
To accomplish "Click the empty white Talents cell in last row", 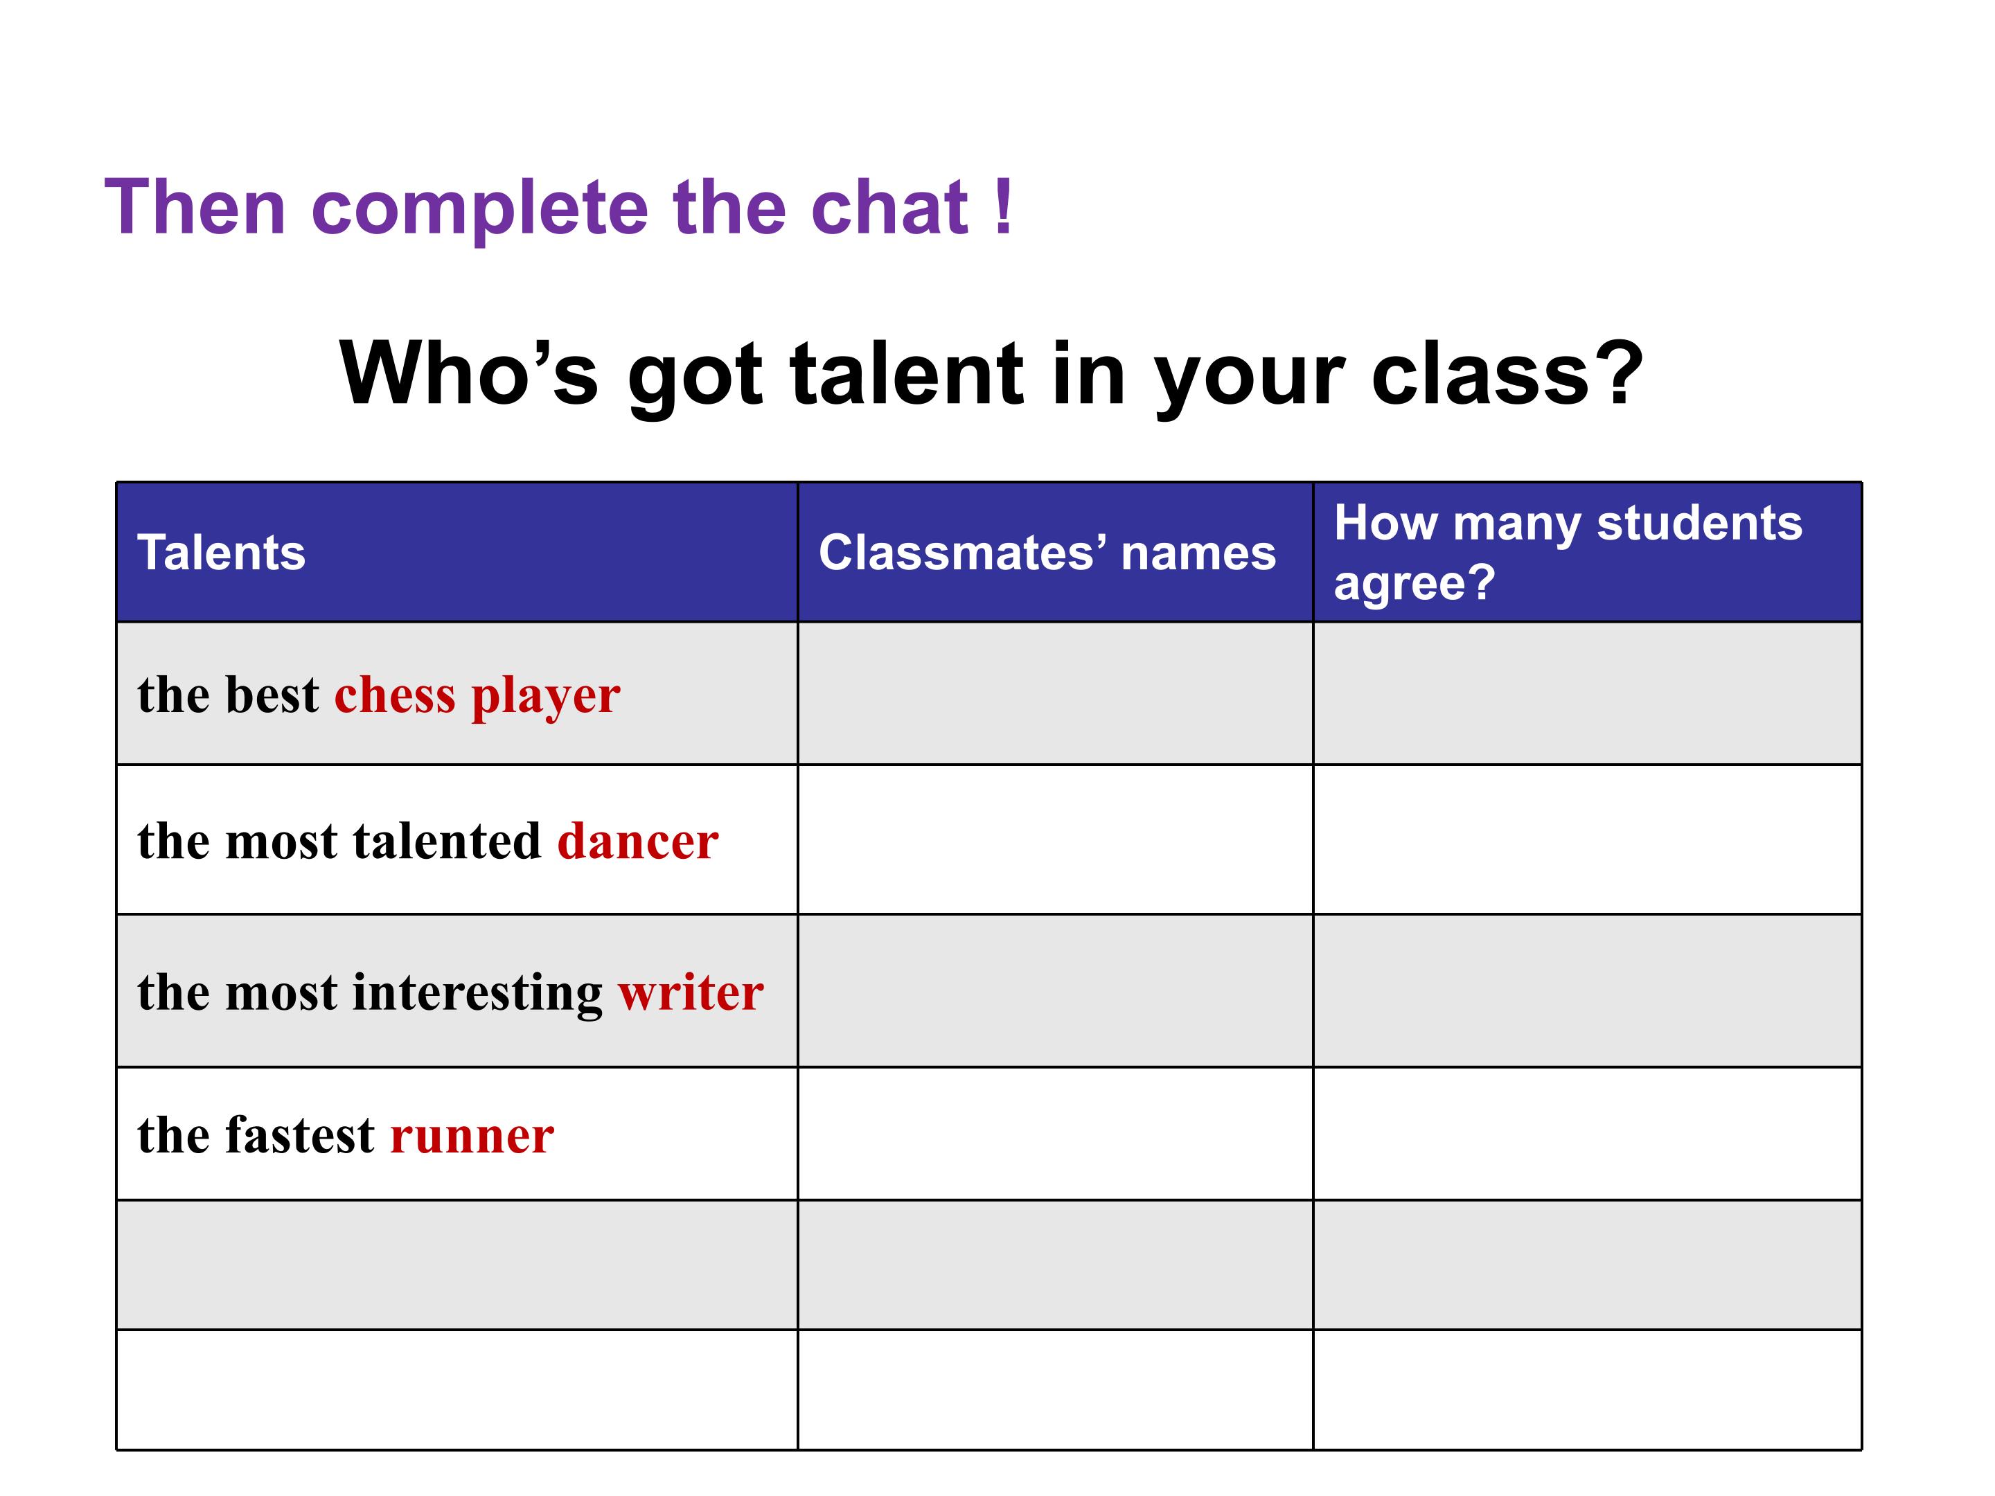I will pos(457,1389).
